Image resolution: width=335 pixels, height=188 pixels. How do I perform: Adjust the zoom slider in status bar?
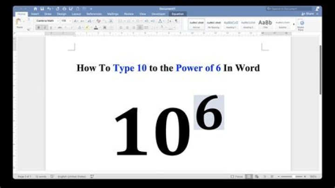tap(294, 176)
